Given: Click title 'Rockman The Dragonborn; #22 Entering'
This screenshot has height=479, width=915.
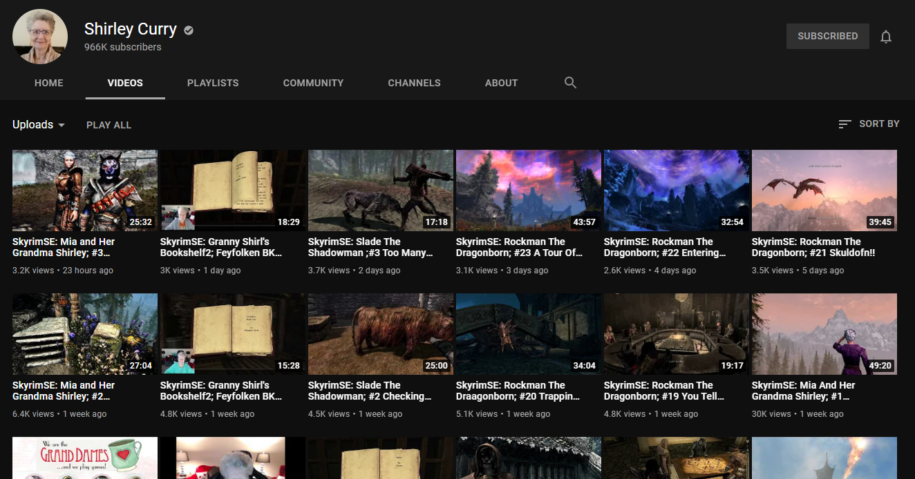Looking at the screenshot, I should 665,247.
